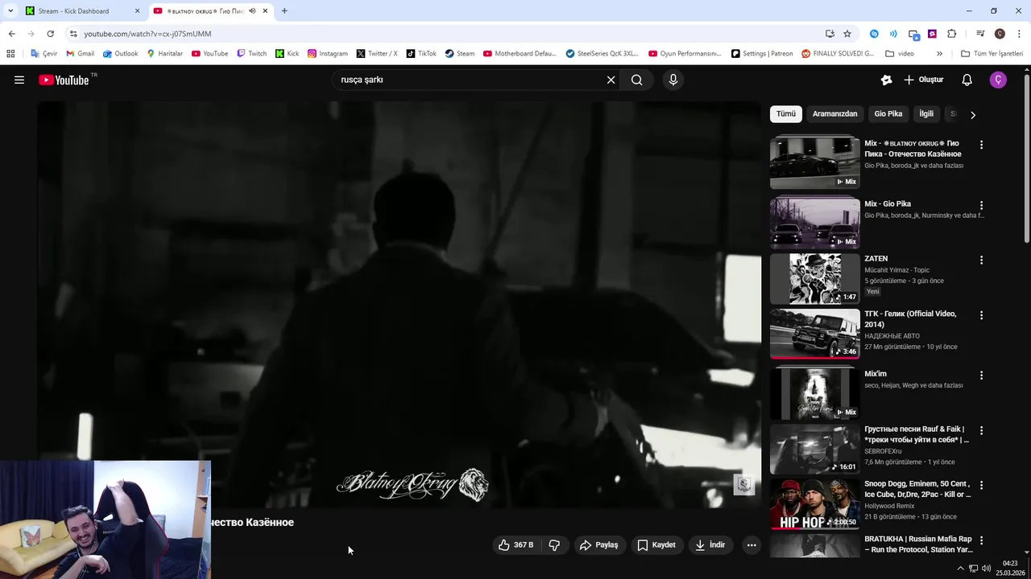Image resolution: width=1031 pixels, height=579 pixels.
Task: Open options for BRATUKHA Russian Mafia Rap
Action: tap(981, 540)
